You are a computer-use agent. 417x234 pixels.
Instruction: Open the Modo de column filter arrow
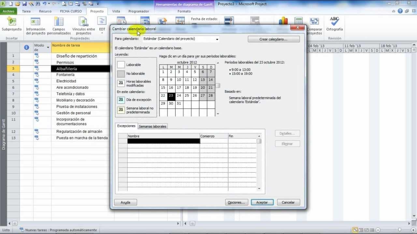click(x=48, y=47)
